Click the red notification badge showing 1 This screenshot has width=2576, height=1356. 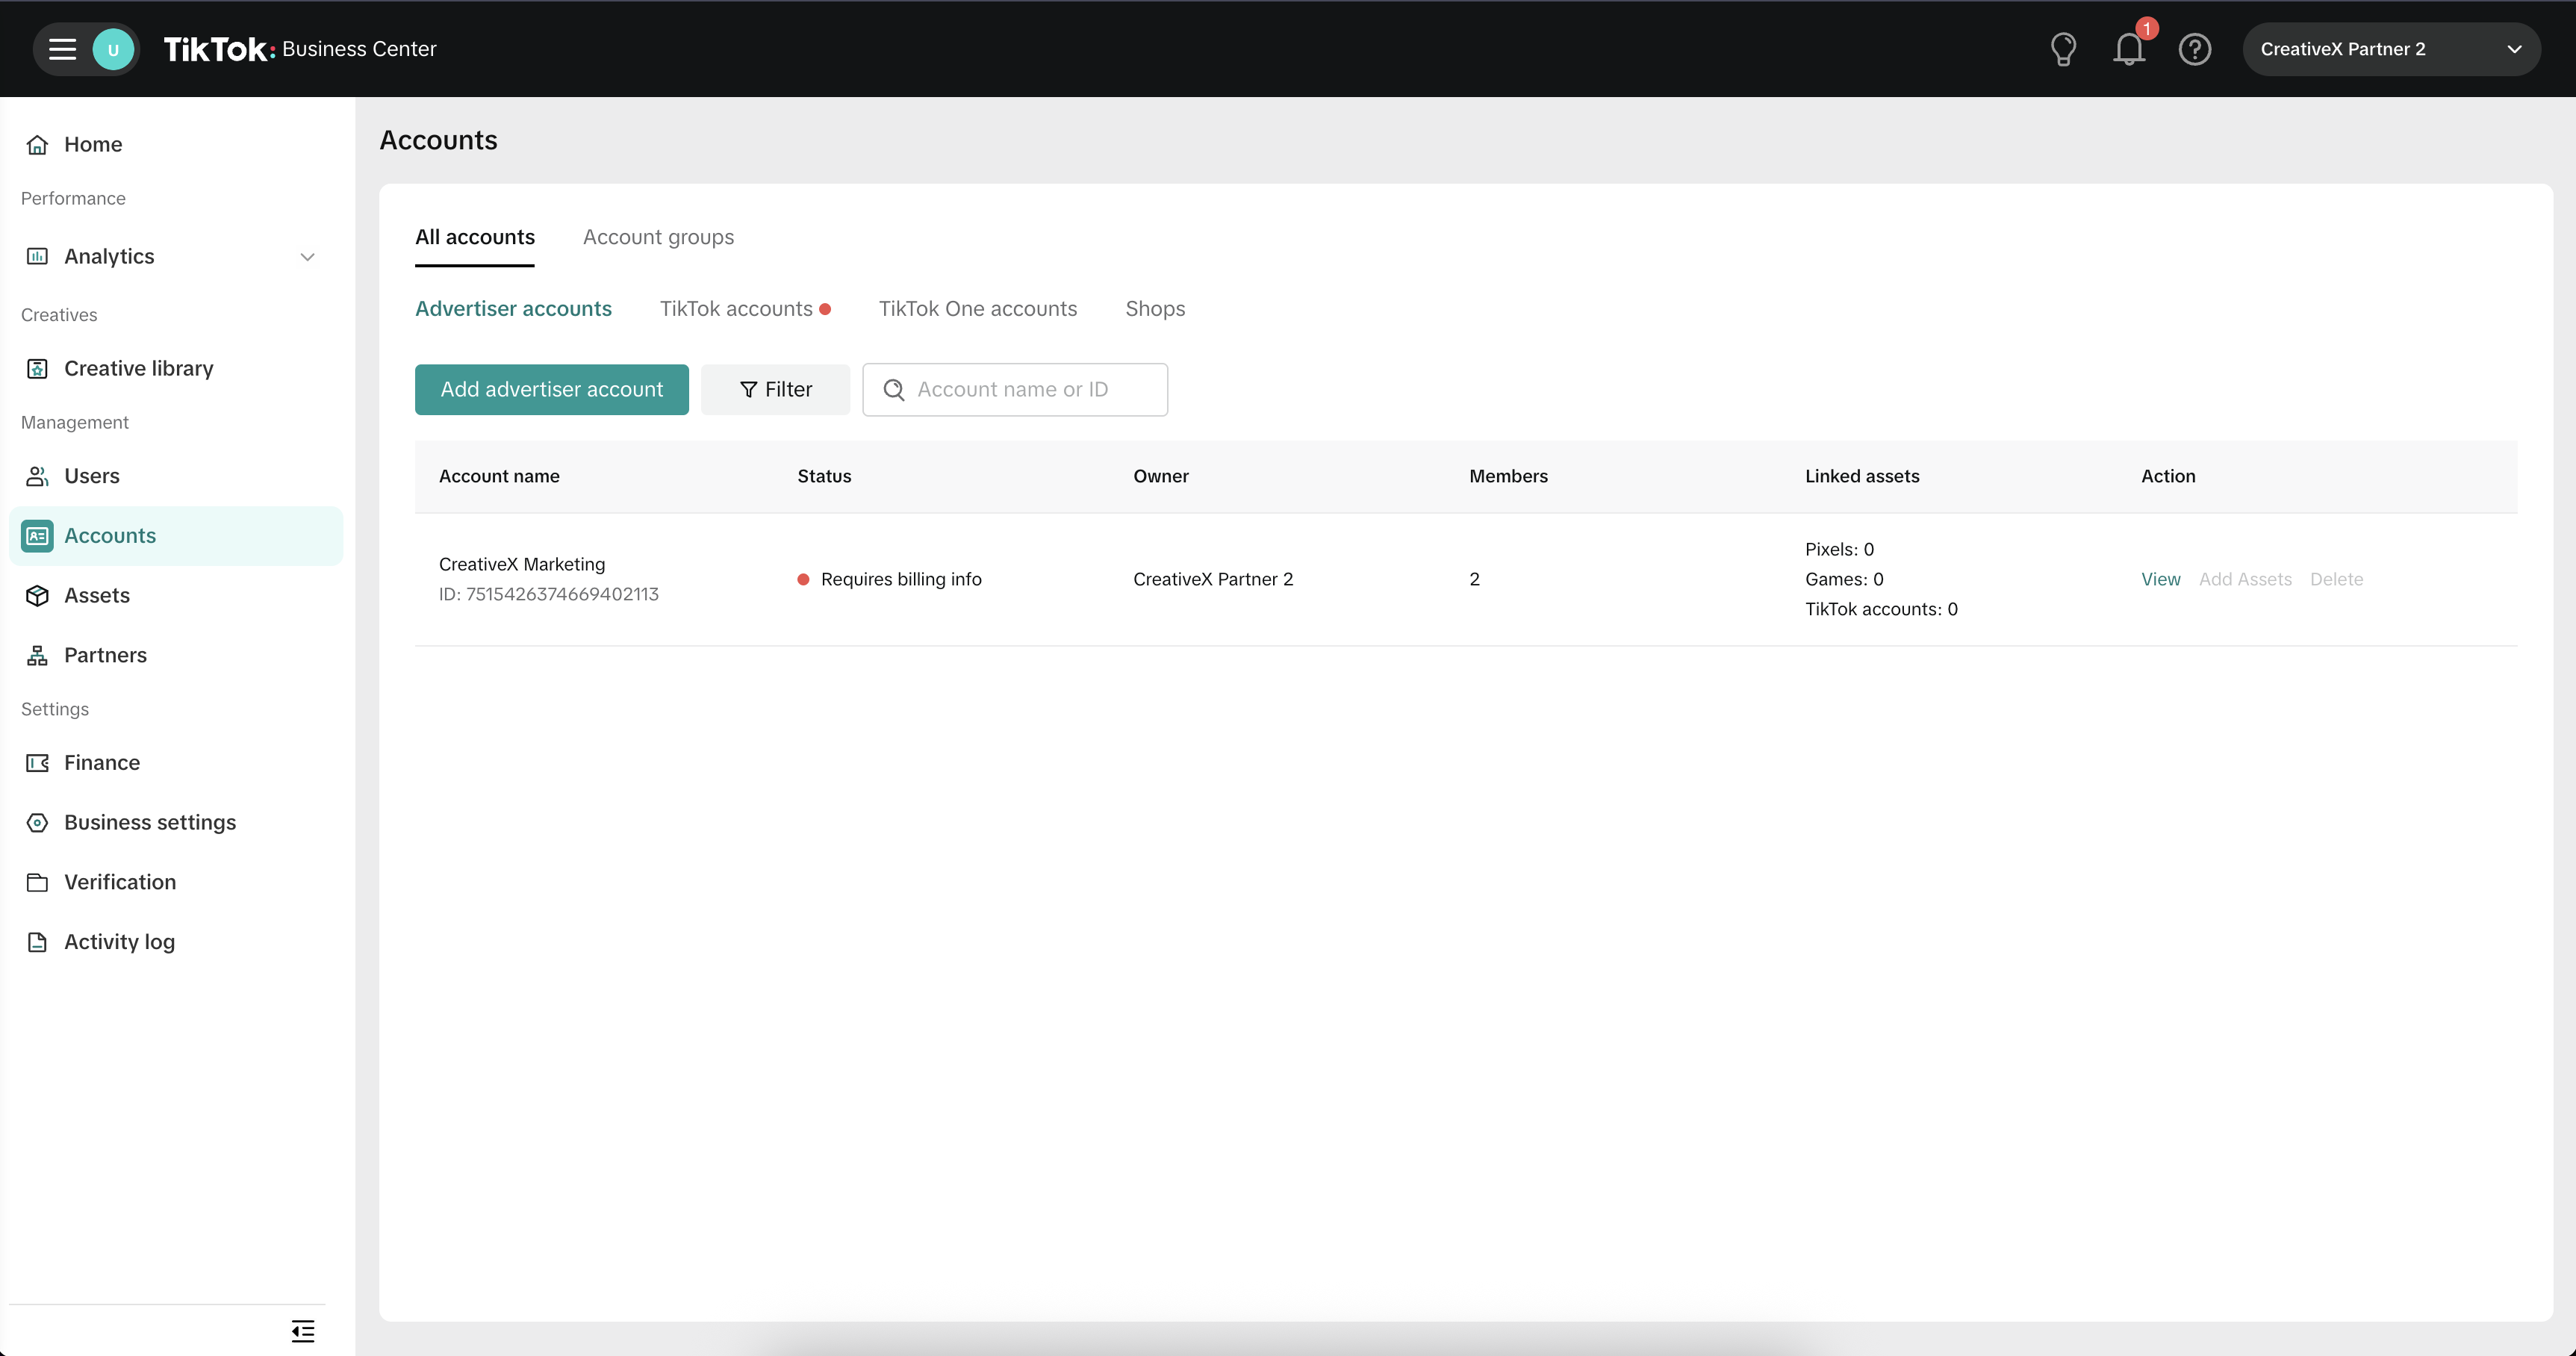coord(2146,28)
